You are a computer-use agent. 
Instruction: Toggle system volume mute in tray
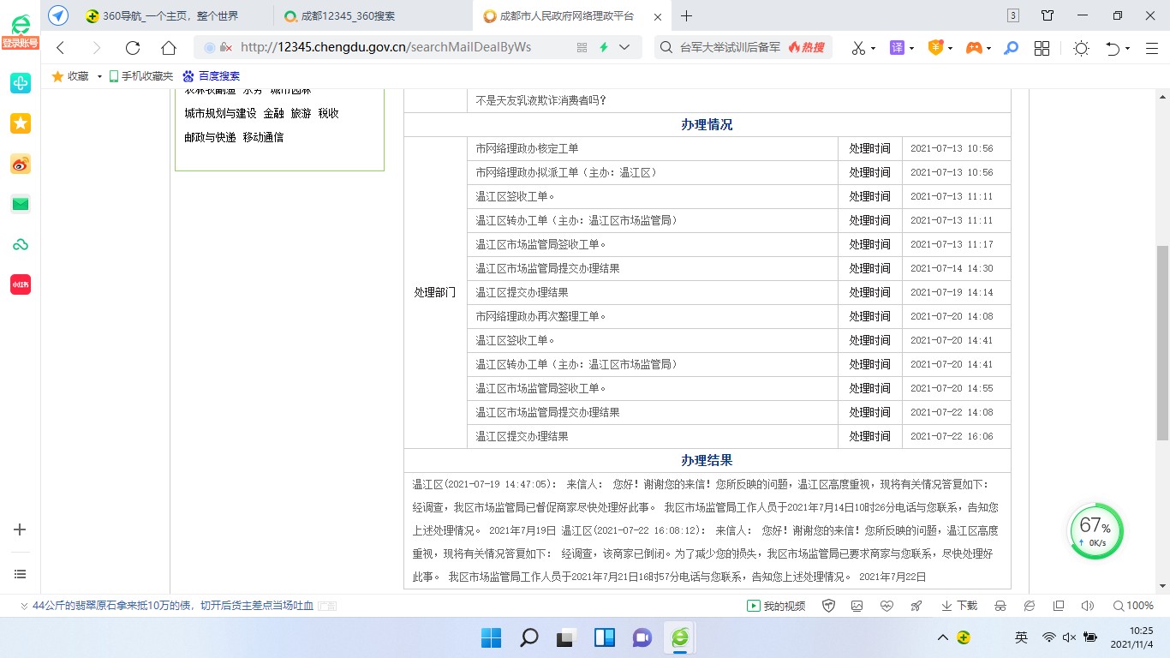point(1069,637)
